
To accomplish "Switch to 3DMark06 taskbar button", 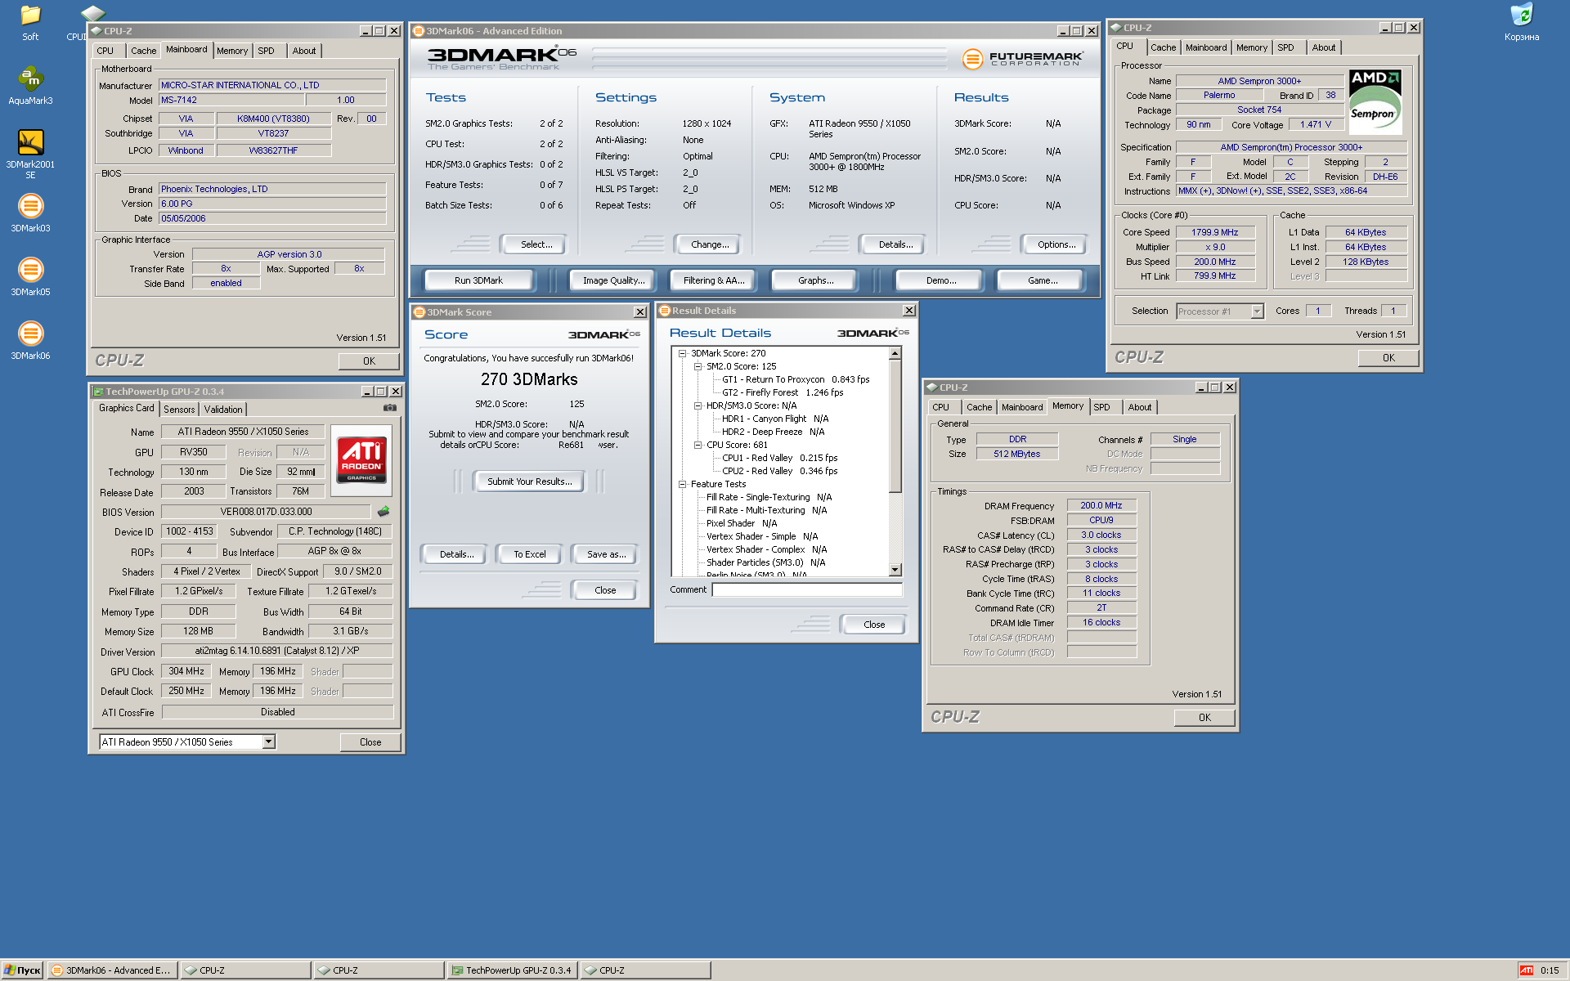I will click(x=113, y=970).
